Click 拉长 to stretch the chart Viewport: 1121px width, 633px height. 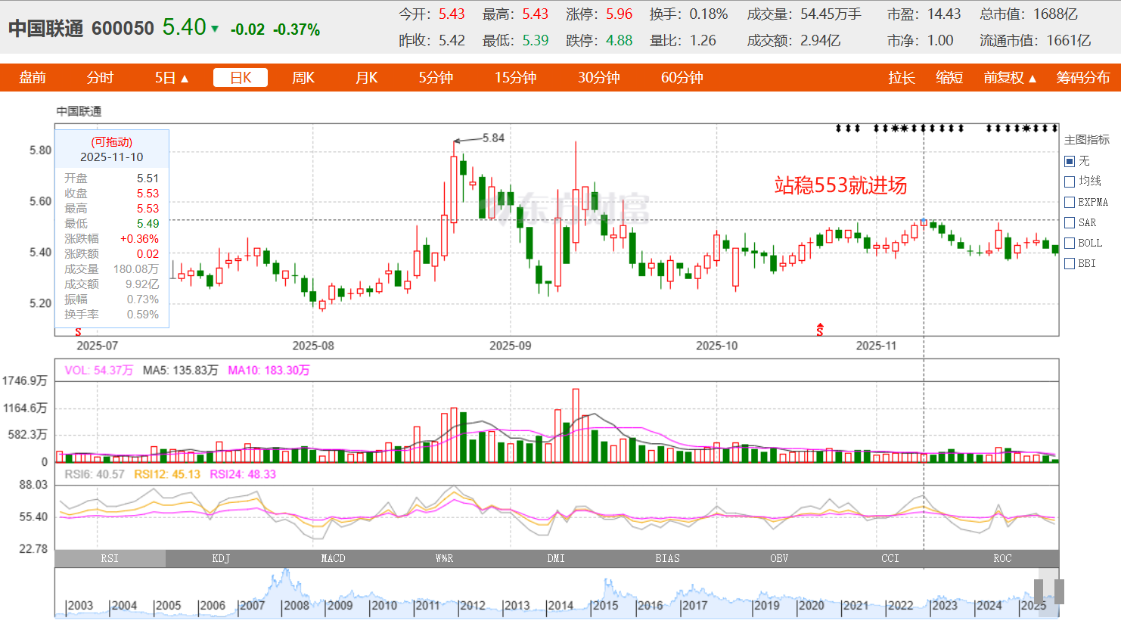[902, 77]
